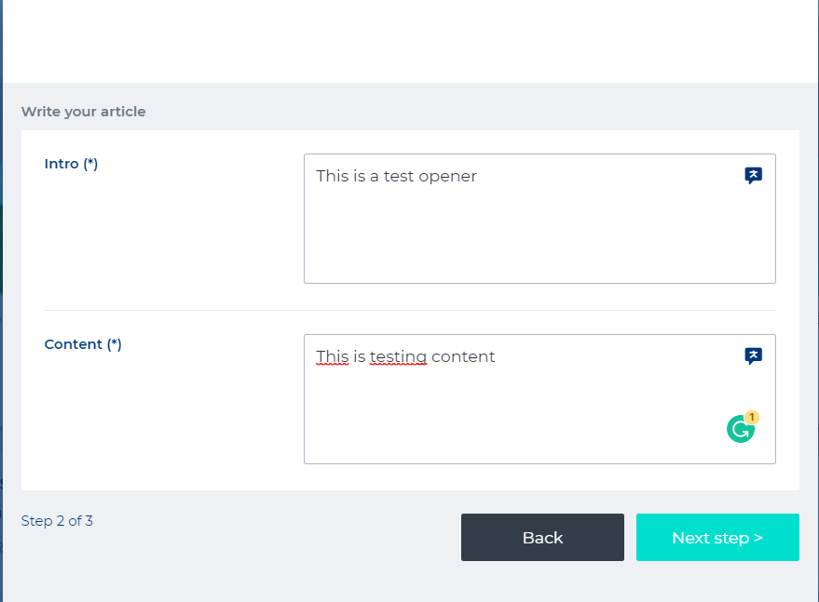Click the word "opener" in Intro text

[x=447, y=176]
